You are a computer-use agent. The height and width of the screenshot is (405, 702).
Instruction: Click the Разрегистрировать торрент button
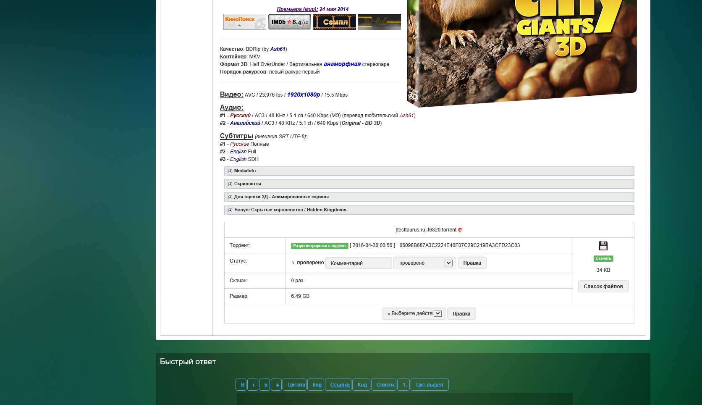coord(320,246)
